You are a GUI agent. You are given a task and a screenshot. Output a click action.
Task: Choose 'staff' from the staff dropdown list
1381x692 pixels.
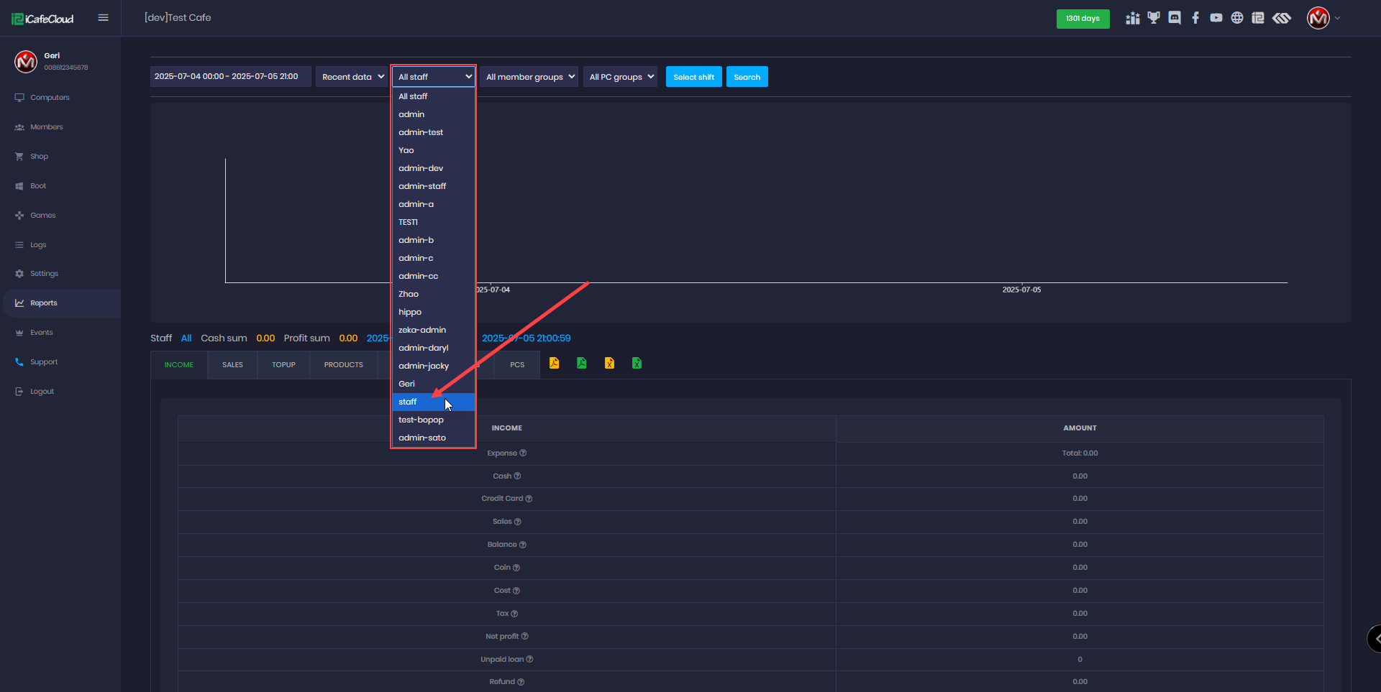click(x=408, y=402)
